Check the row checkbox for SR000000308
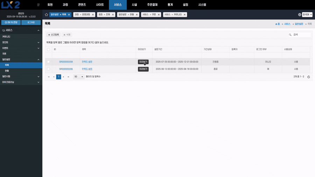The width and height of the screenshot is (315, 177). (x=48, y=62)
